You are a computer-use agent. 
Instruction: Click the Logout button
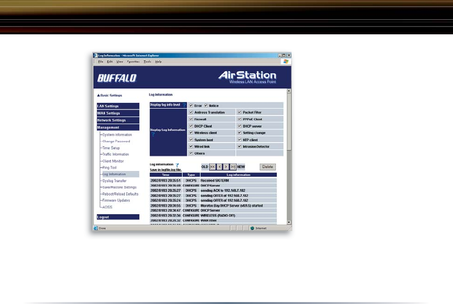point(118,217)
